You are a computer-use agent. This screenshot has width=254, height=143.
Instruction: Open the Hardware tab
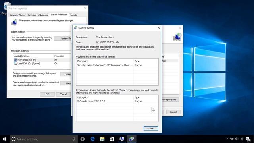click(31, 15)
